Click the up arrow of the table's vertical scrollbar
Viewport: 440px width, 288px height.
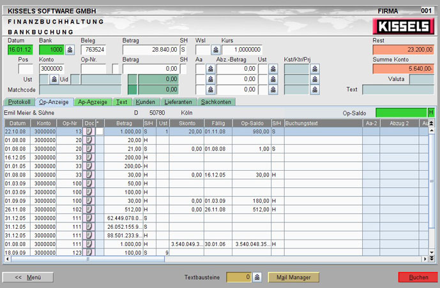pos(431,131)
